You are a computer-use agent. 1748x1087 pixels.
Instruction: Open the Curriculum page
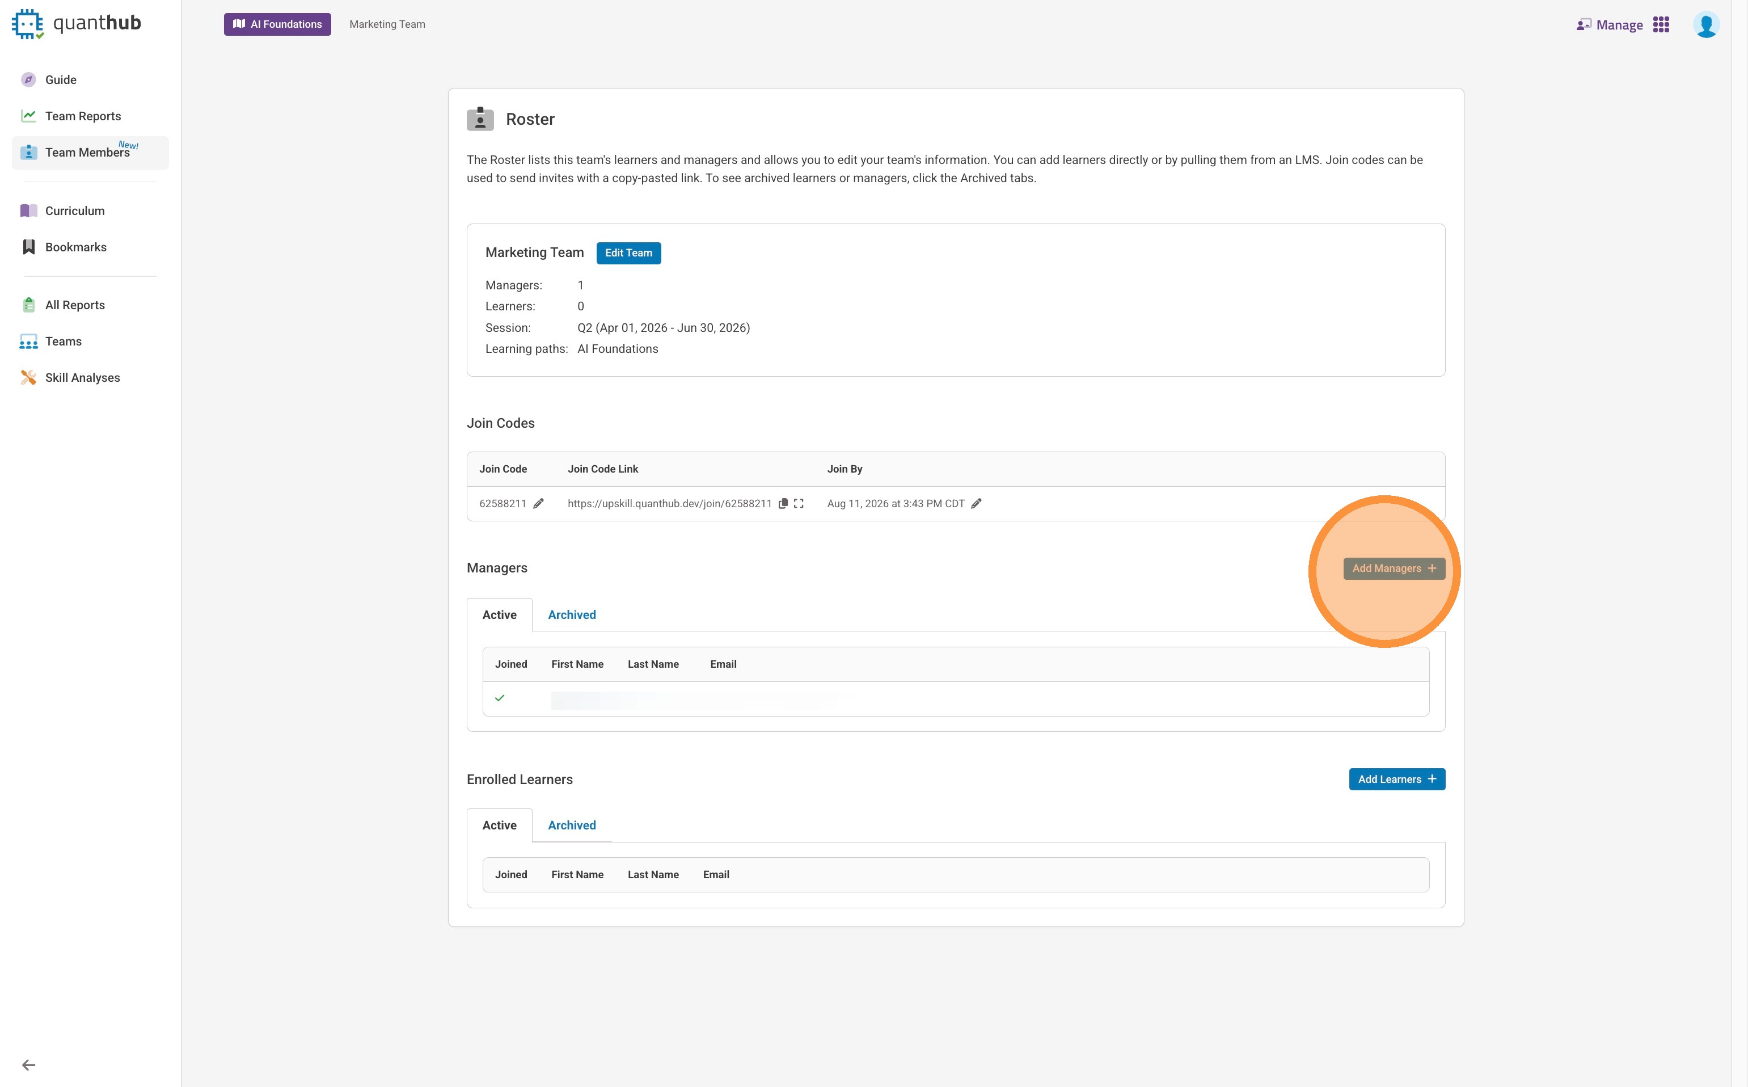75,210
